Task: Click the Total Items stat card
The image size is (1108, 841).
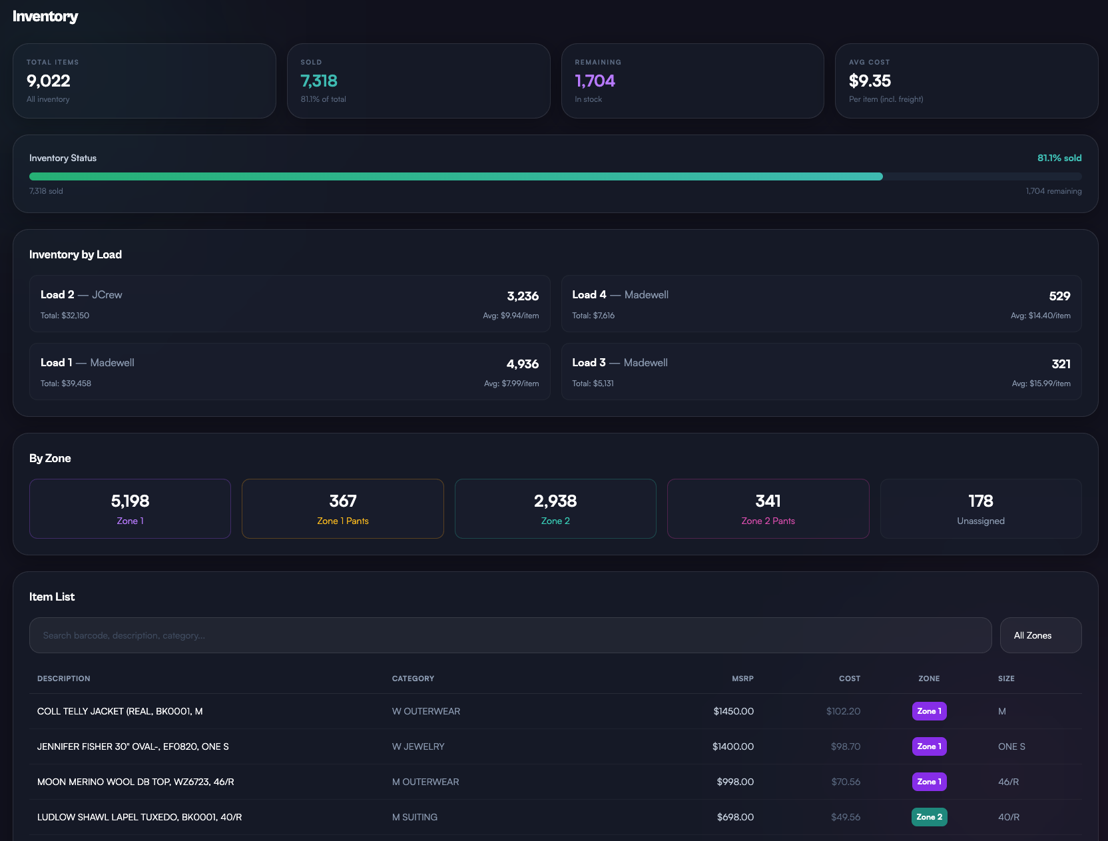Action: click(144, 81)
